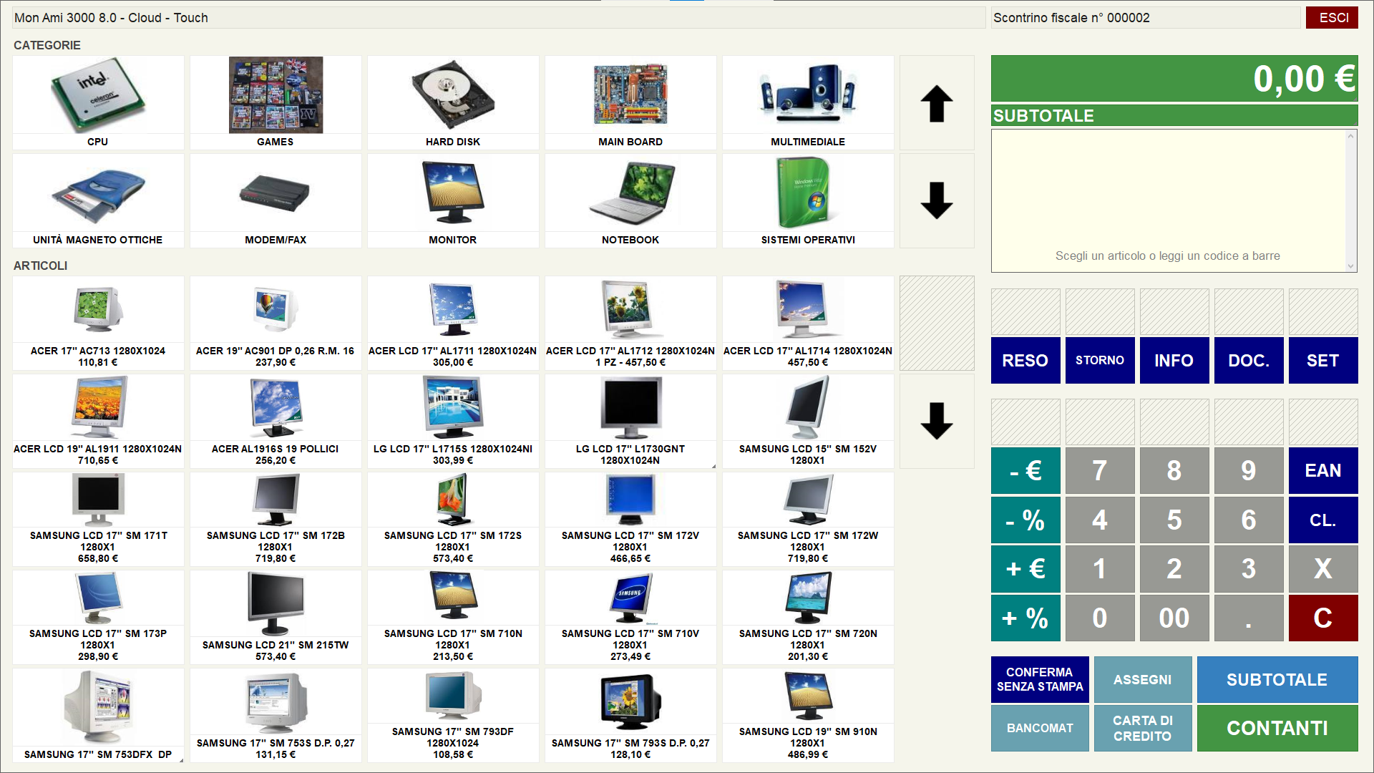Screen dimensions: 1374x773
Task: Choose ASSEGNI payment method
Action: tap(1143, 680)
